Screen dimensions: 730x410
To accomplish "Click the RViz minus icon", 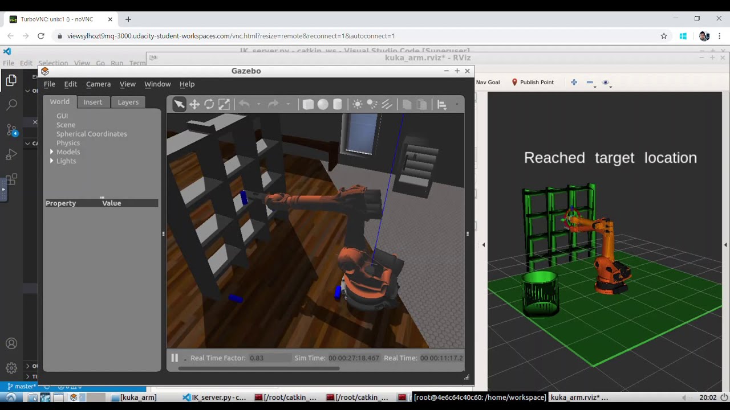I will click(x=590, y=82).
